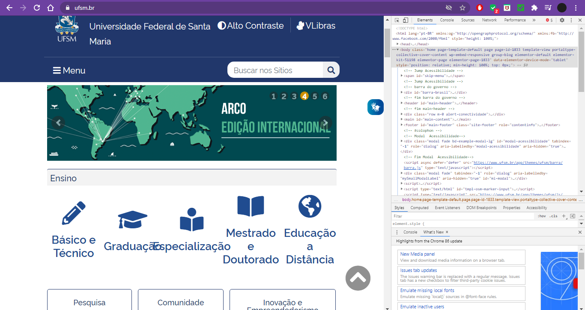Click the search magnifier button on the site
The height and width of the screenshot is (310, 585).
click(x=331, y=70)
